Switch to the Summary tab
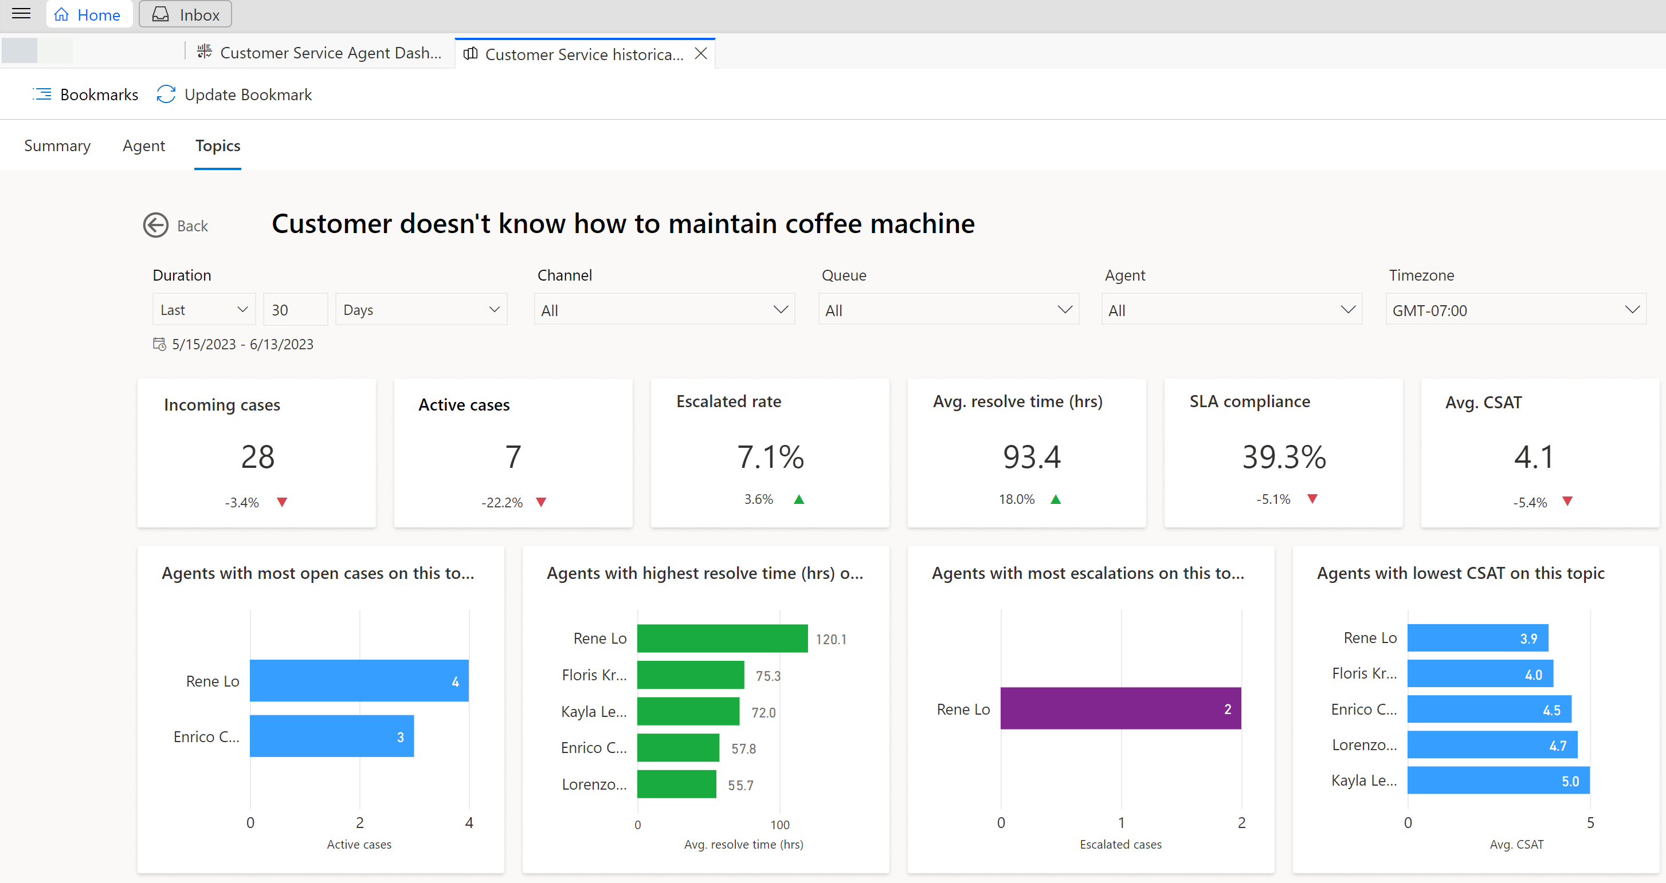Viewport: 1666px width, 883px height. [x=57, y=144]
